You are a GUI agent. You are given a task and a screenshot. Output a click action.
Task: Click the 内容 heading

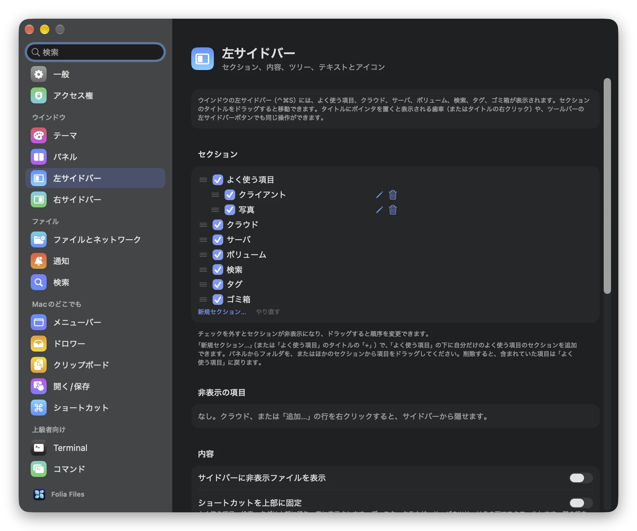pos(206,454)
